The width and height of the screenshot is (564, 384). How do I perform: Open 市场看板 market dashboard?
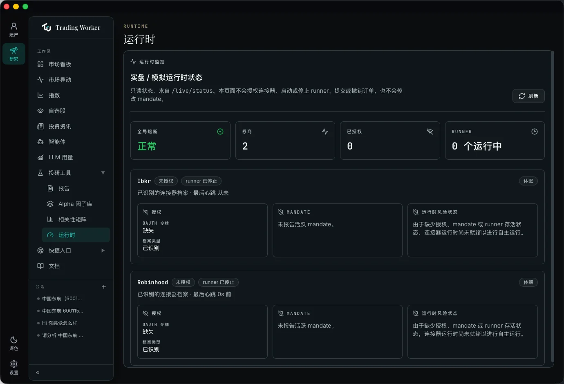click(x=71, y=64)
